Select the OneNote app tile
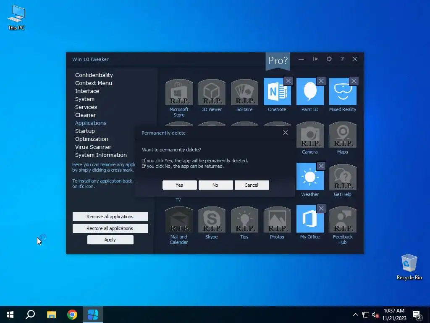This screenshot has height=323, width=430. (x=277, y=92)
